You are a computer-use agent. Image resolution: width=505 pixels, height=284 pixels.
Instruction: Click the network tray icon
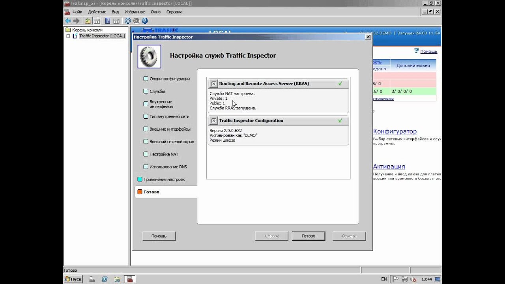[x=405, y=279]
